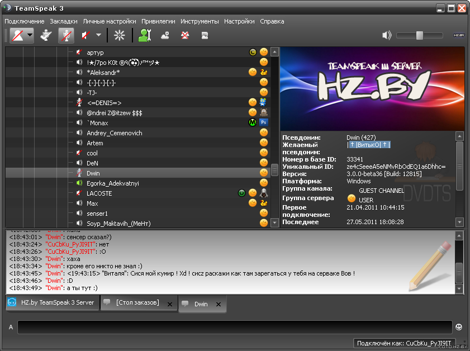
Task: Click the muted speaker icon beside LACOSTE
Action: click(79, 193)
